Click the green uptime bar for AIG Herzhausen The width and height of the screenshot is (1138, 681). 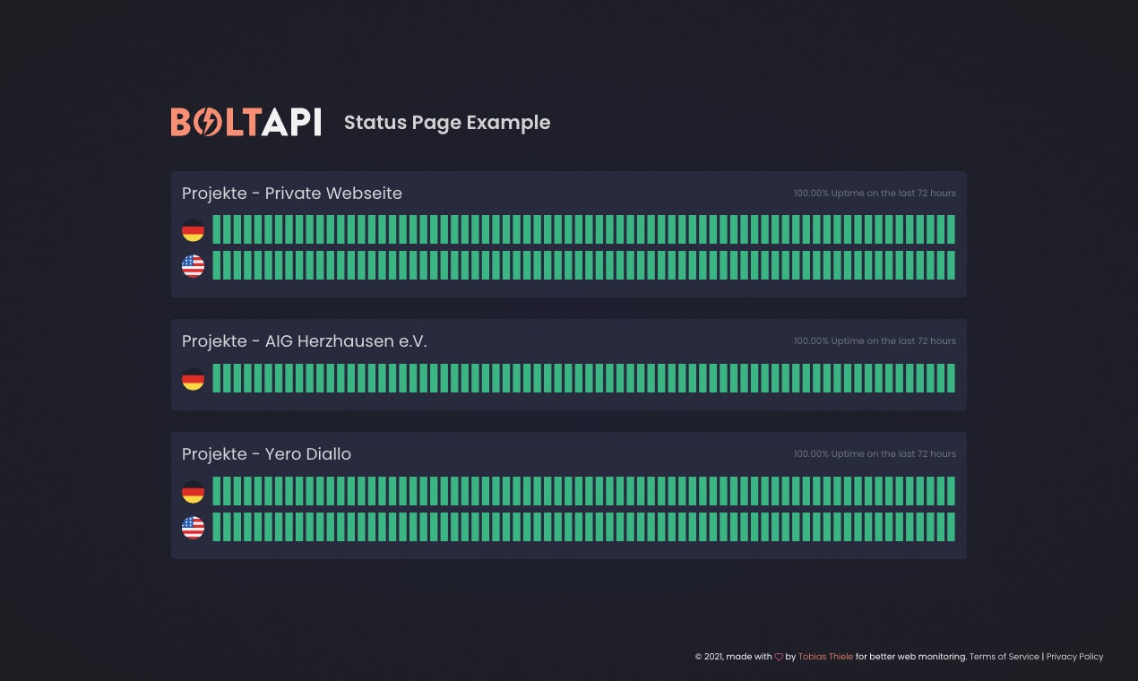(x=582, y=378)
